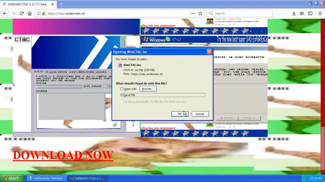The image size is (325, 182).
Task: Reload the current page
Action: click(22, 13)
